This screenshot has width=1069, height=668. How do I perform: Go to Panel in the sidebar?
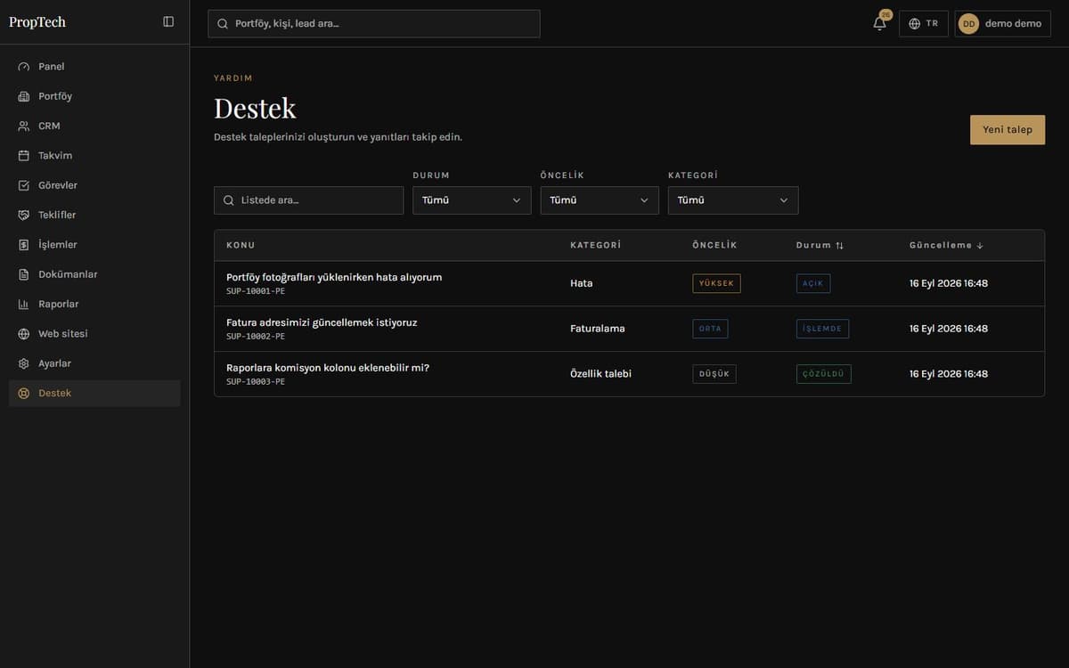pos(94,67)
